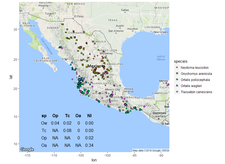This screenshot has width=225, height=164.
Task: Click the 0.08 value in the Tc row
Action: click(x=67, y=130)
